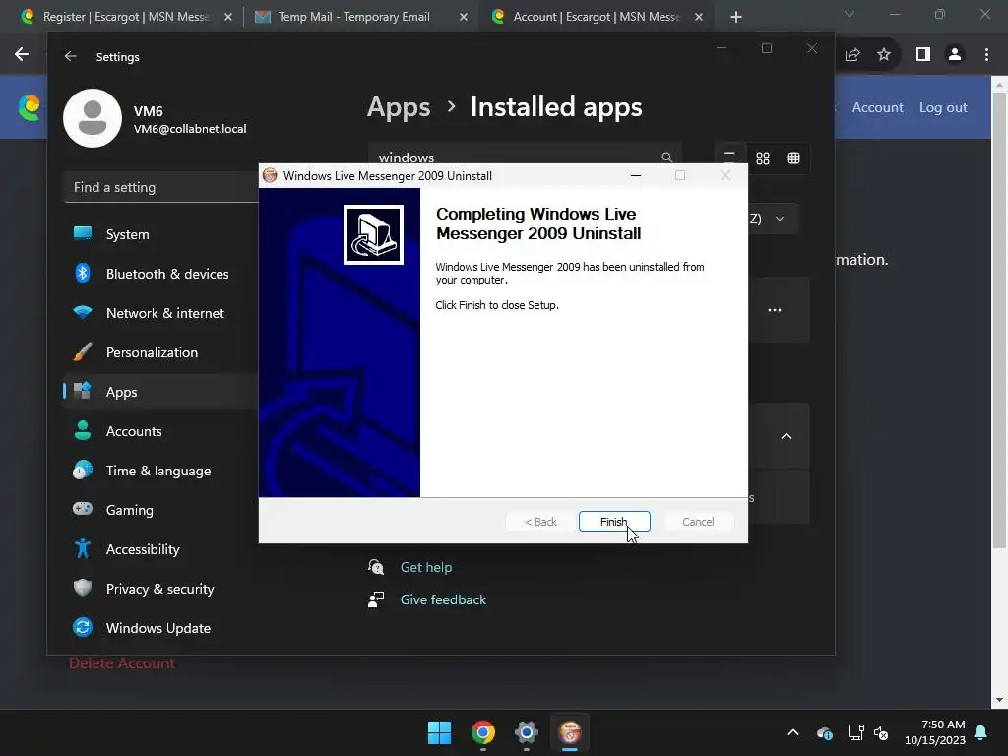Open Privacy & security settings
The image size is (1008, 756).
pos(160,589)
